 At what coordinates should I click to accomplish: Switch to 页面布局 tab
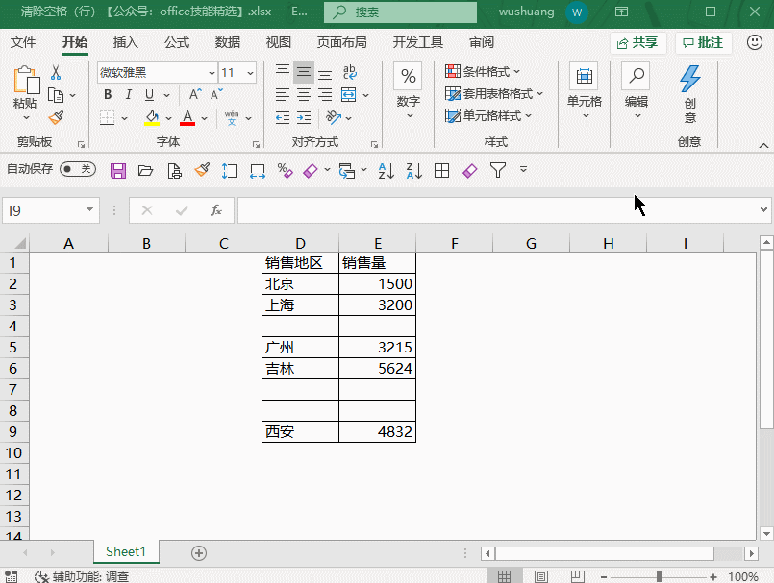[x=341, y=42]
